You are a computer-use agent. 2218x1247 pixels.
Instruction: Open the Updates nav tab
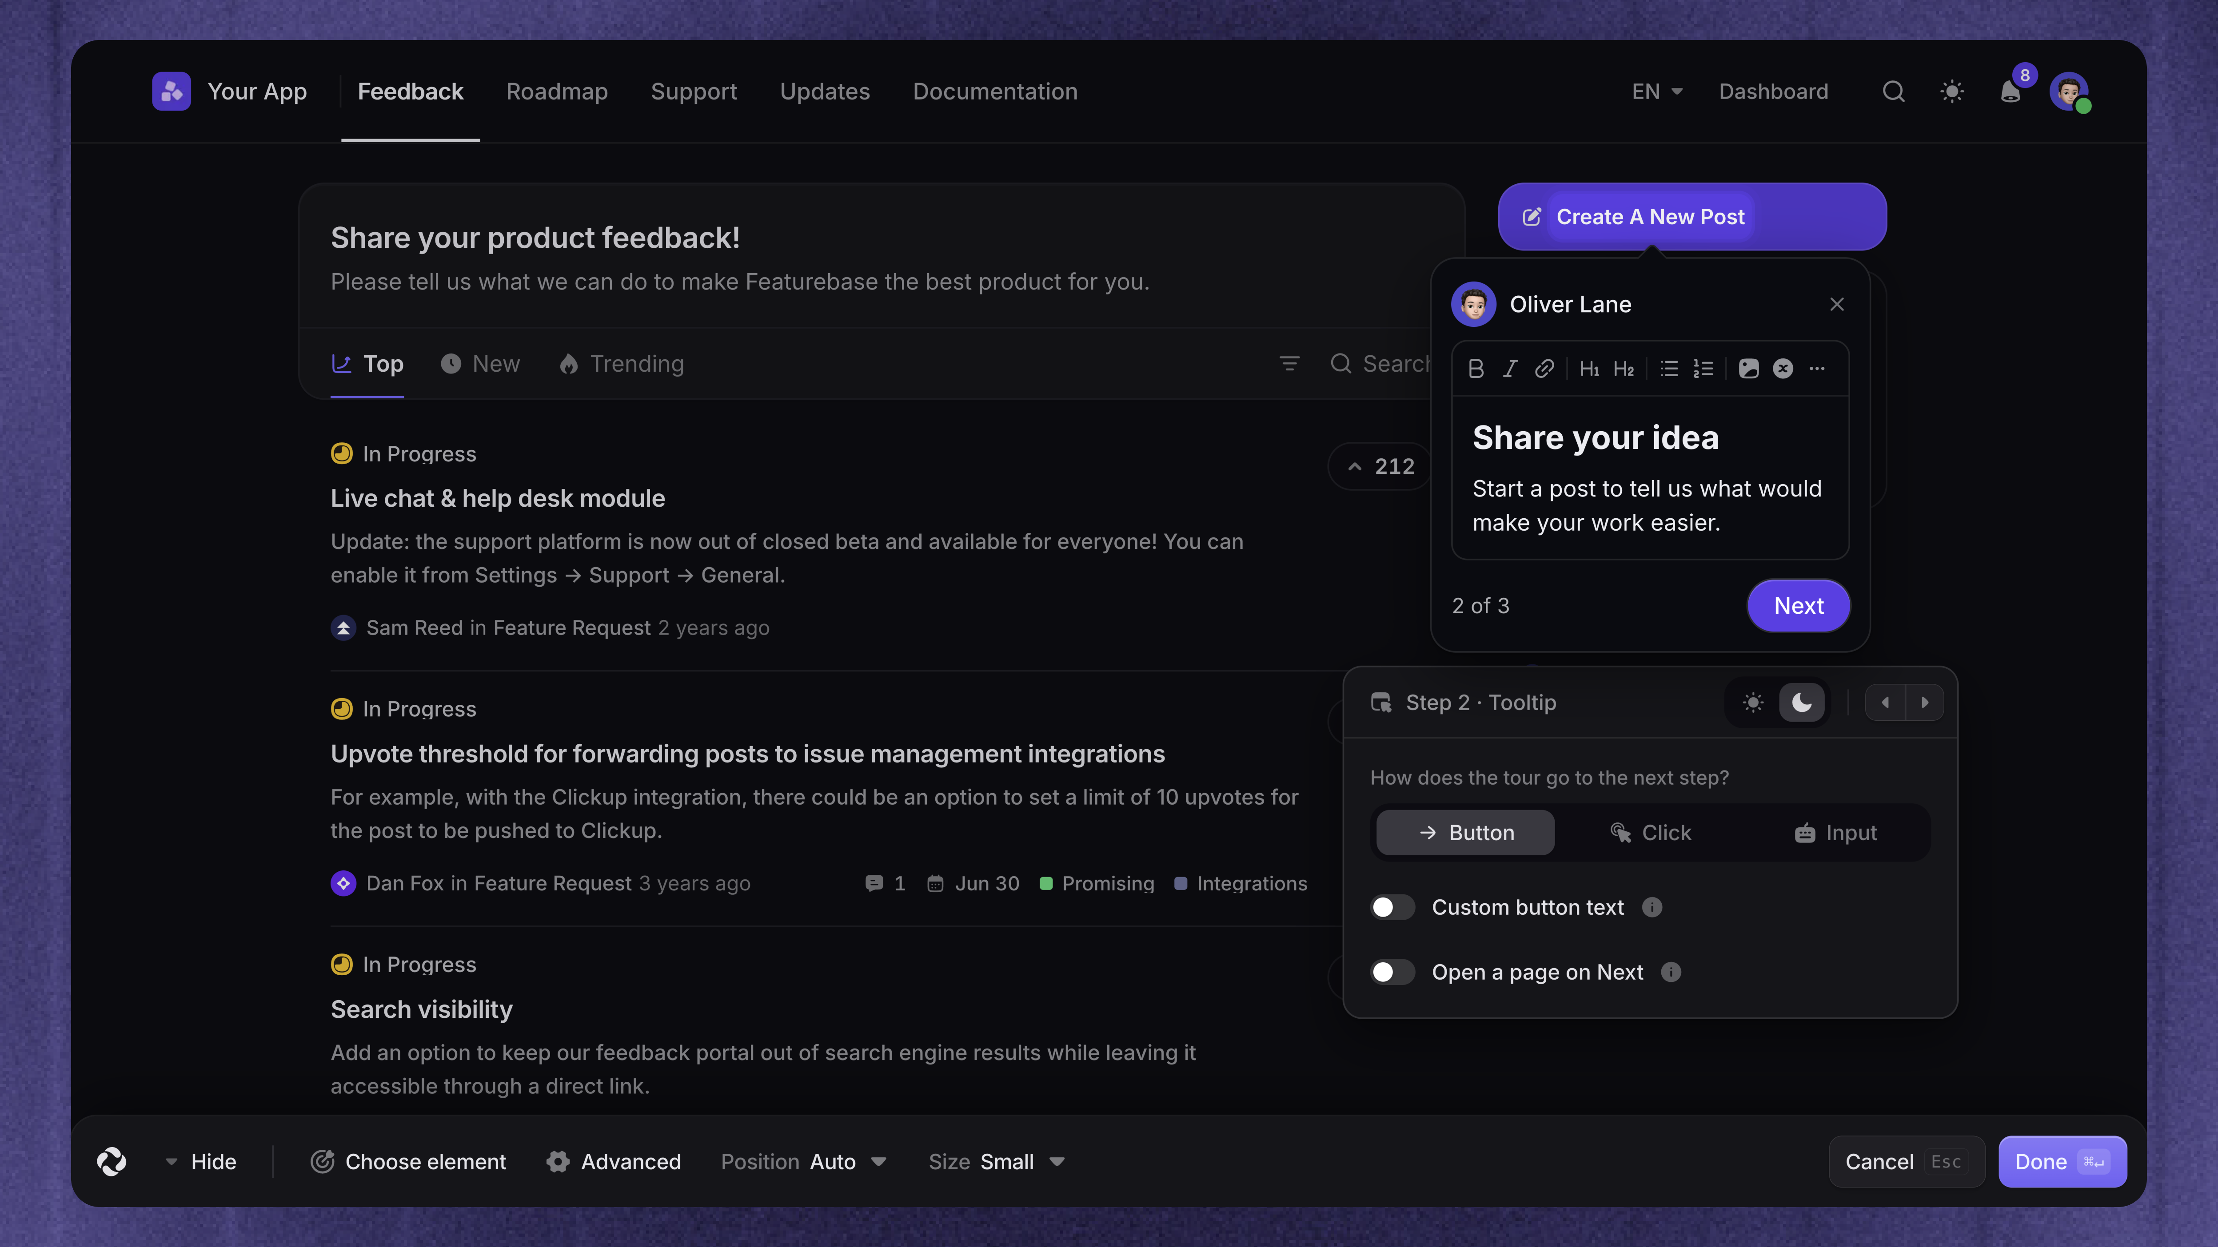(x=825, y=91)
